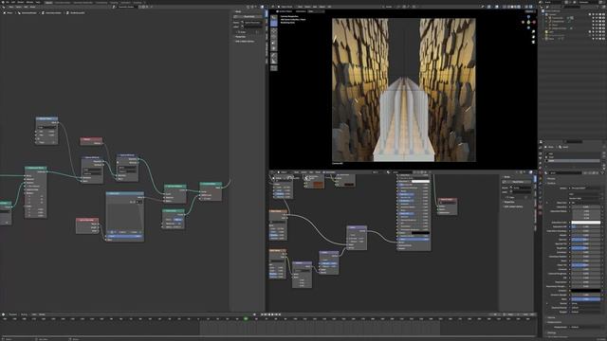Select the Select Box tool in the viewport toolbar
The image size is (607, 341).
(274, 17)
